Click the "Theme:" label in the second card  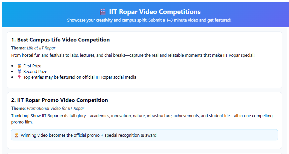coord(18,109)
